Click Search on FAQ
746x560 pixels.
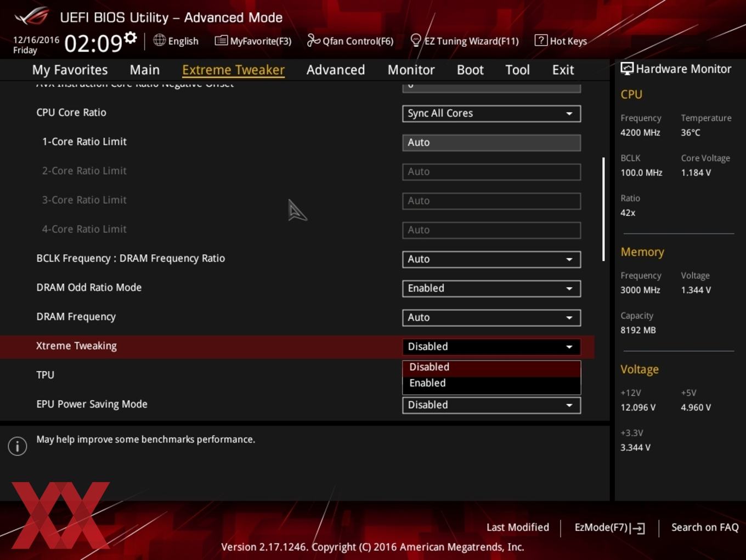[x=705, y=527]
